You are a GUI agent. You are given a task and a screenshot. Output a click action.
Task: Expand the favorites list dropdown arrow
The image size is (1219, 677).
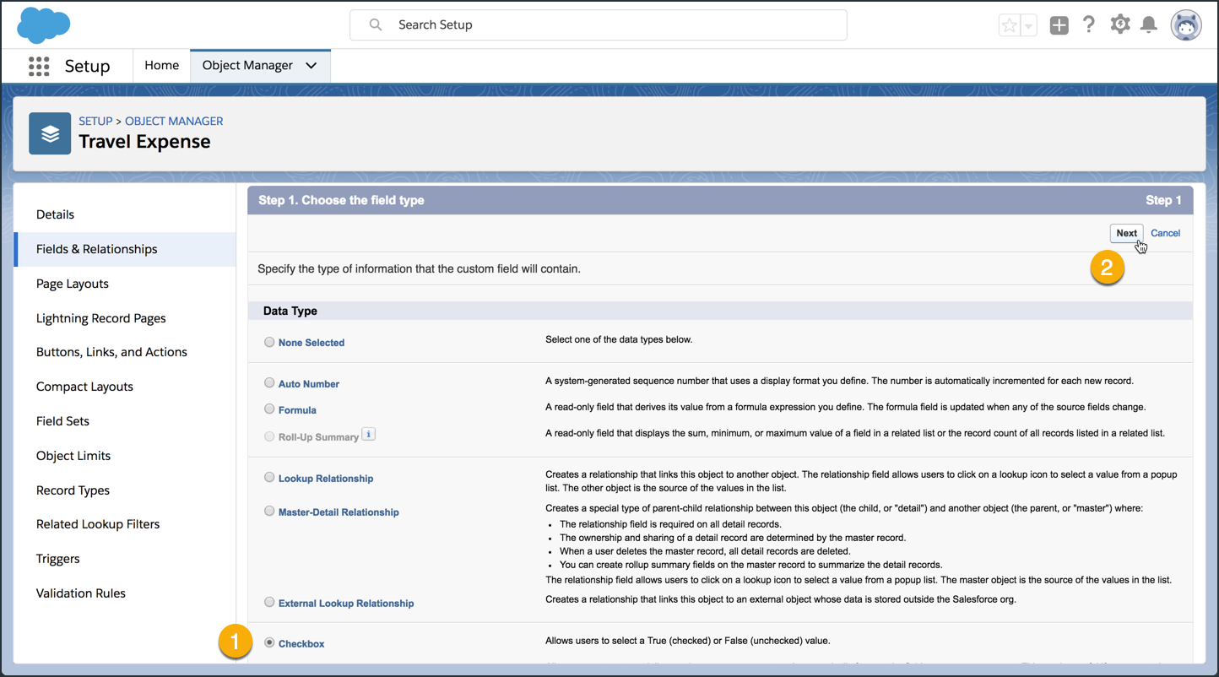tap(1028, 25)
